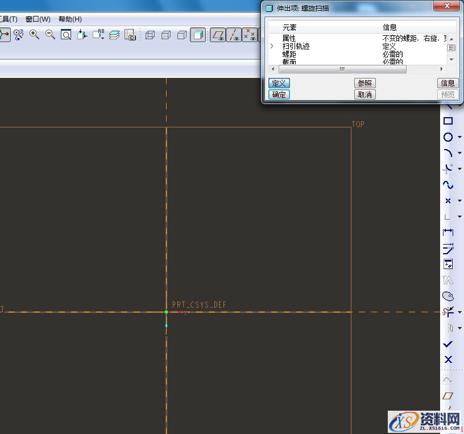
Task: Expand the circle tool flyout arrow
Action: click(459, 137)
